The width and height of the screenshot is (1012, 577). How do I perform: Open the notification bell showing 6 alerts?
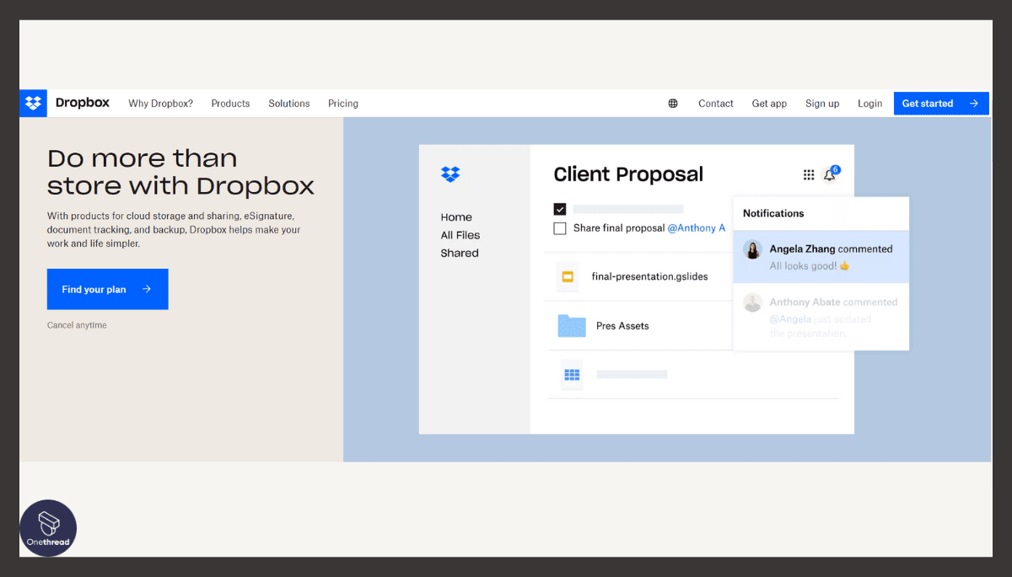click(x=829, y=174)
